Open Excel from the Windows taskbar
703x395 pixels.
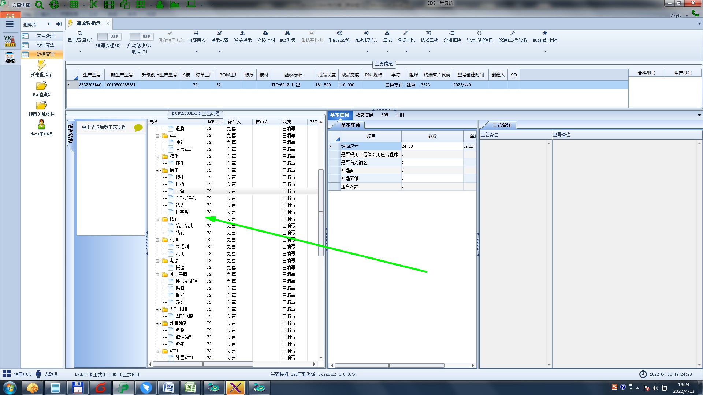(190, 388)
